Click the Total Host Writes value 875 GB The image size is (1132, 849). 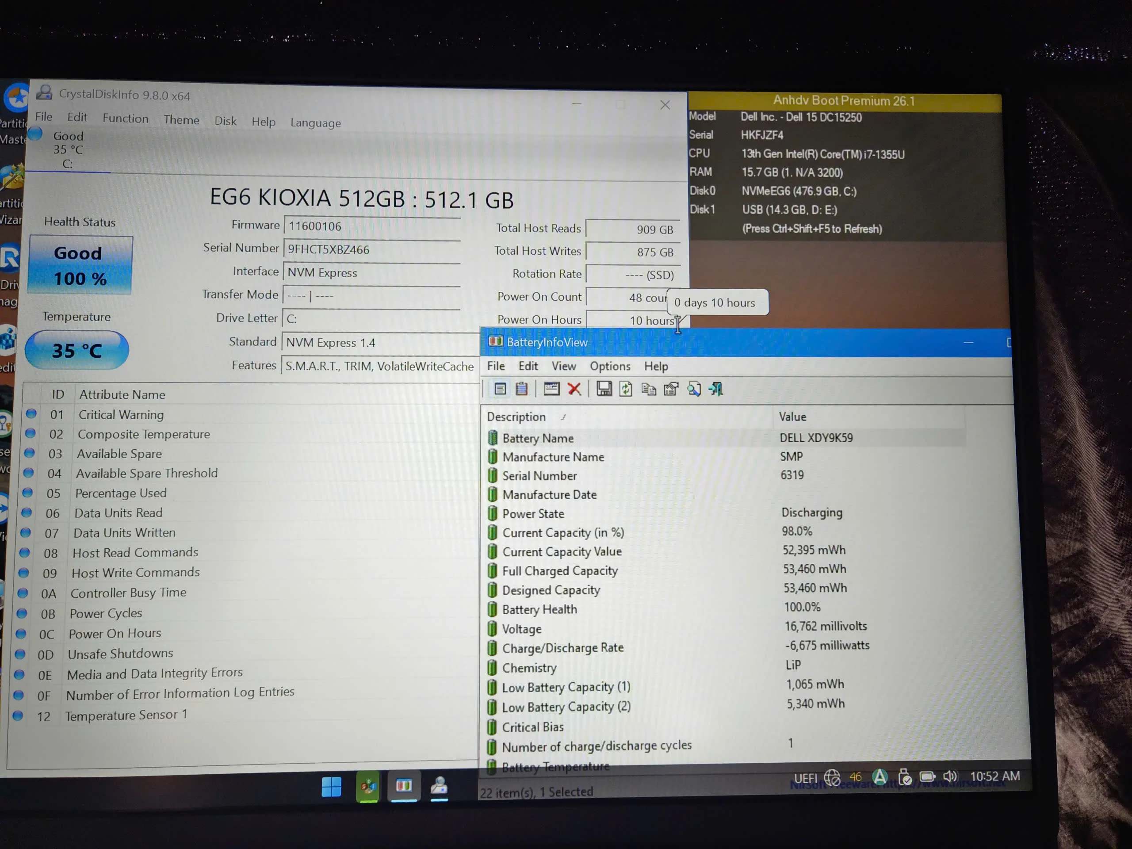pyautogui.click(x=633, y=252)
